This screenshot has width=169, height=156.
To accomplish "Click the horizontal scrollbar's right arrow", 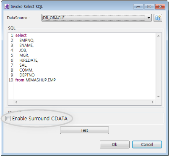I will (x=153, y=102).
